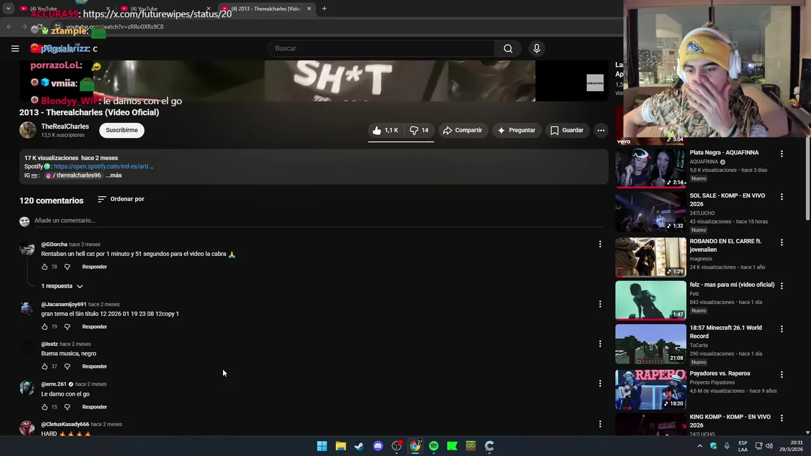Reply to the @erre.261 comment

pos(94,407)
